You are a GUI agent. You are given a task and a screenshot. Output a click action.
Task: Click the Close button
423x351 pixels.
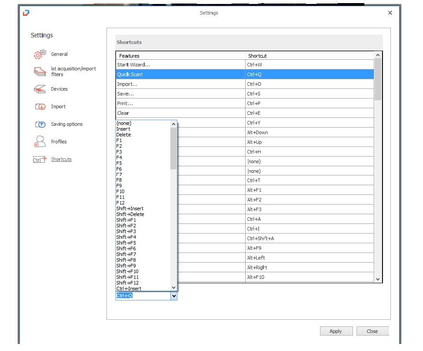tap(372, 331)
